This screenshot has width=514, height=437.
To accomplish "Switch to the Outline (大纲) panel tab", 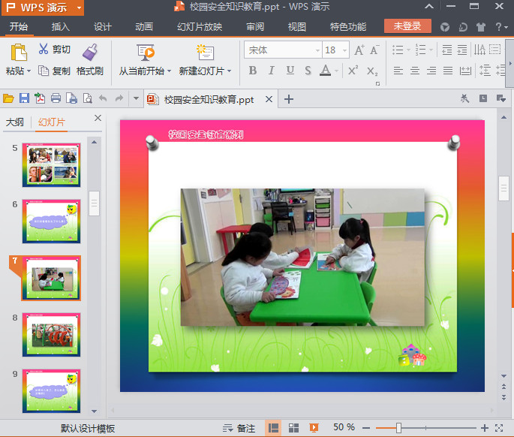I will tap(15, 122).
